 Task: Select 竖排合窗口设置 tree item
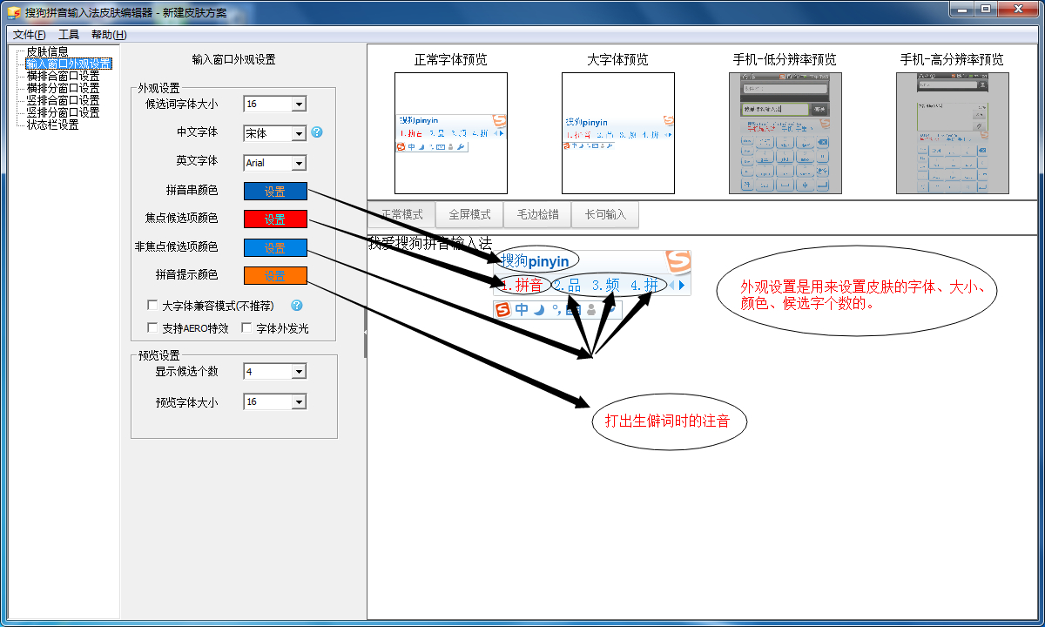[x=63, y=100]
